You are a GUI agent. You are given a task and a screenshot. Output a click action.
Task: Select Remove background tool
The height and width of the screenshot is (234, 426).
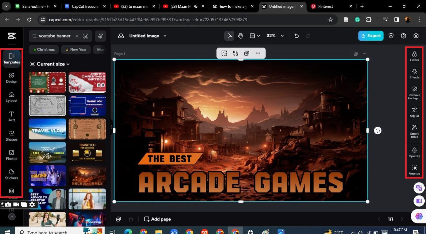tap(414, 92)
